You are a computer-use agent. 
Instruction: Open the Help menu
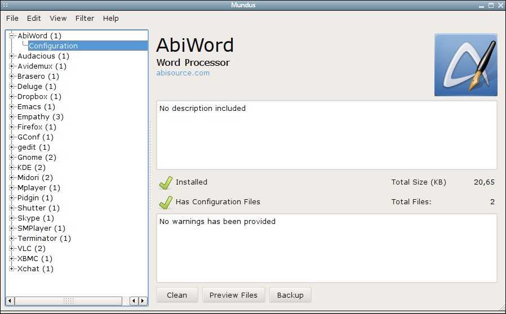[110, 19]
